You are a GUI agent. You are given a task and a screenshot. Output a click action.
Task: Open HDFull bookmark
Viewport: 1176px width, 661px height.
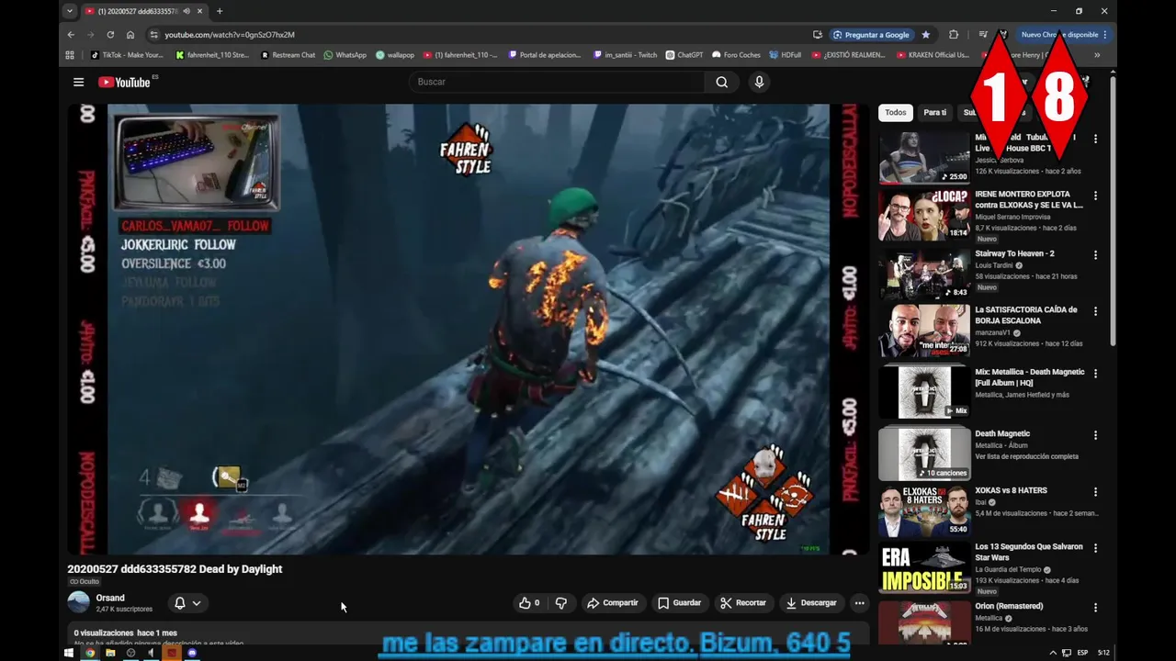tap(786, 55)
